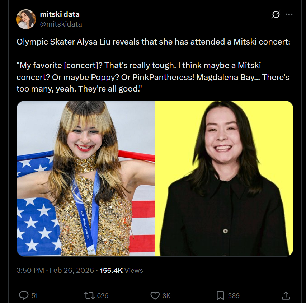
Task: Click the 389 bookmarks count
Action: [x=234, y=296]
